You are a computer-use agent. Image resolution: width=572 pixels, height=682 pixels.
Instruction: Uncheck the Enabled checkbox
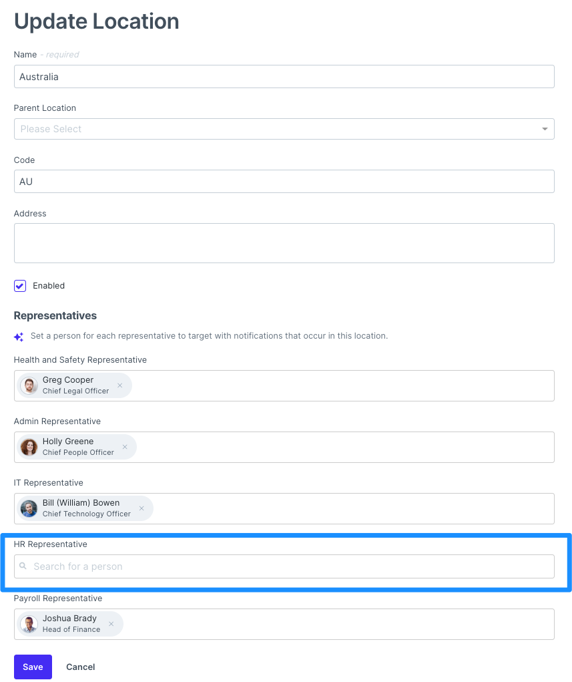20,286
